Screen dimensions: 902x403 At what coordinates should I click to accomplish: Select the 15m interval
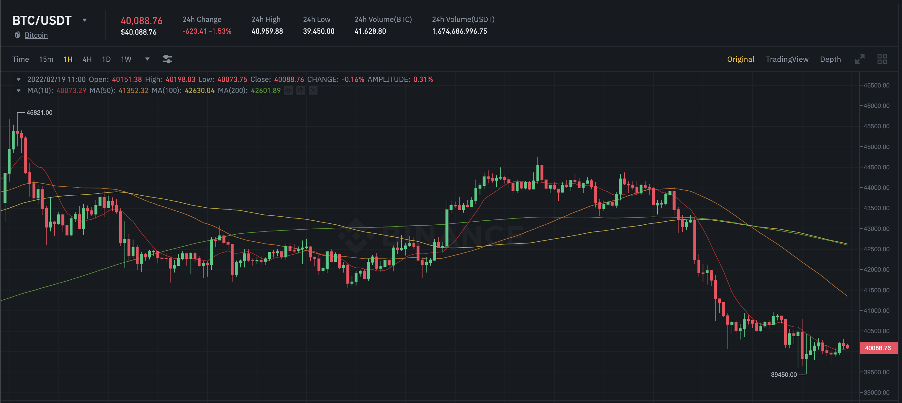pos(46,59)
